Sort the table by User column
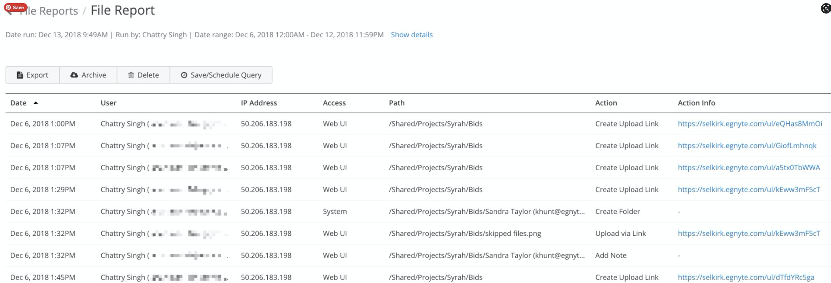The height and width of the screenshot is (283, 831). 108,103
